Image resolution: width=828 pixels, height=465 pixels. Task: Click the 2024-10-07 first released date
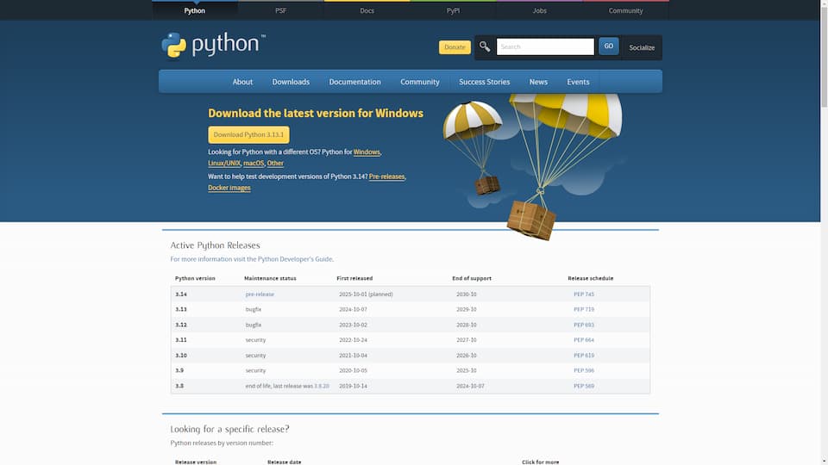tap(354, 309)
